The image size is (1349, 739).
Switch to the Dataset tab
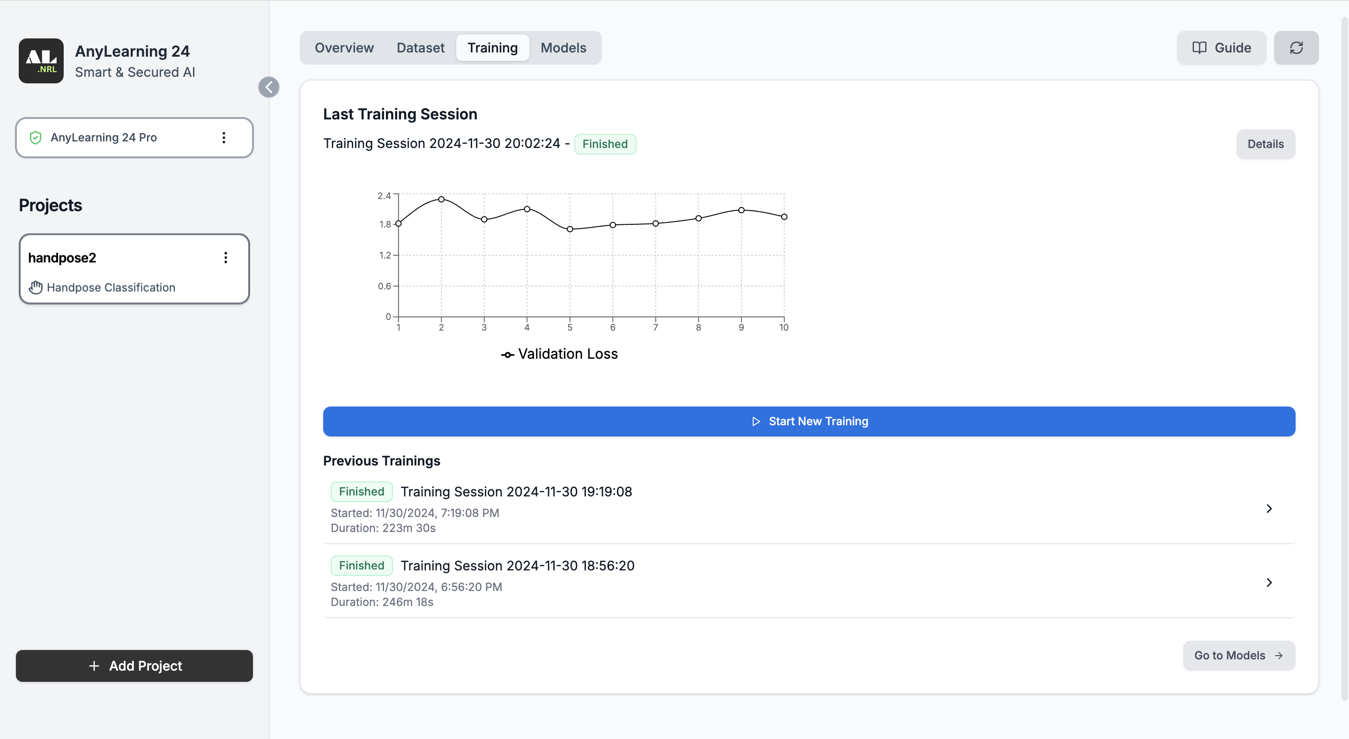pos(420,48)
